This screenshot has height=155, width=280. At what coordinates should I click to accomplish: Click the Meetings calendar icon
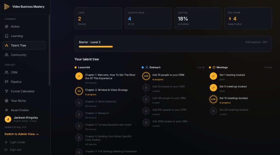coord(214,68)
